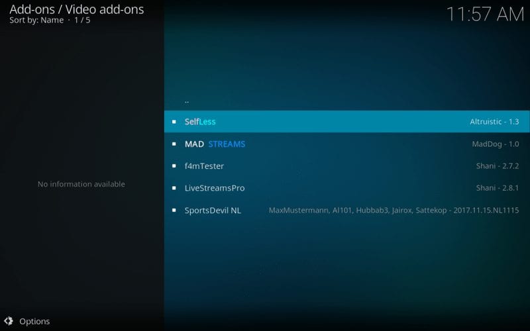Click the bullet icon beside f4mTester
This screenshot has height=331, width=530.
click(174, 166)
